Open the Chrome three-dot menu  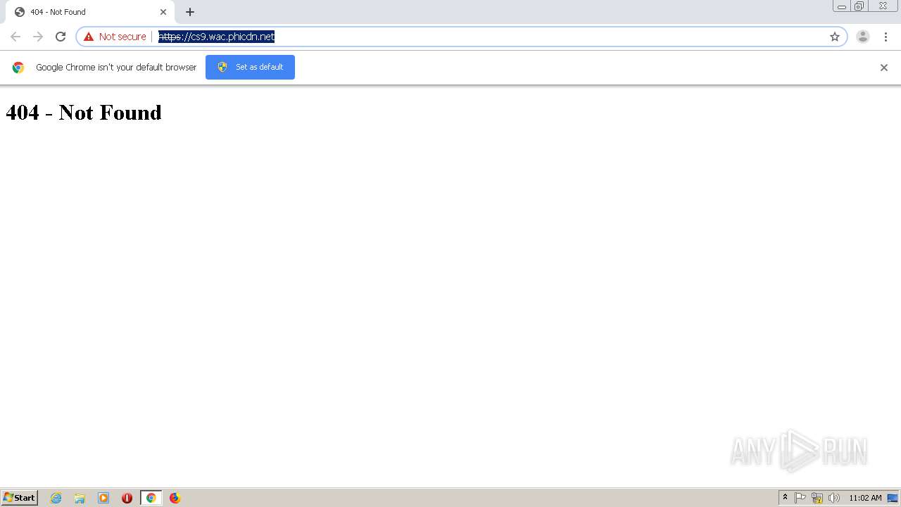(886, 37)
